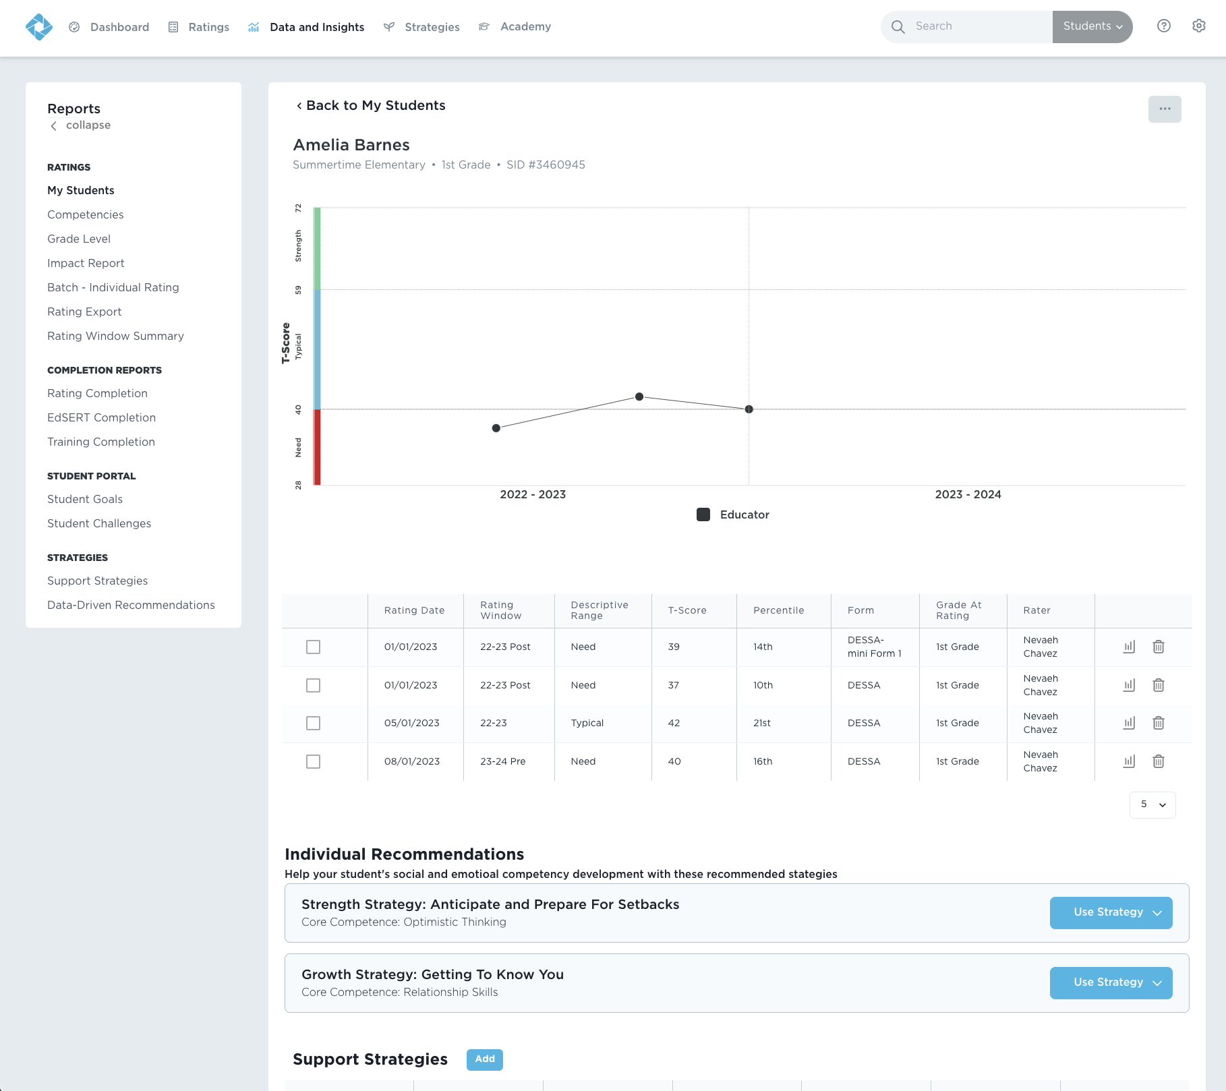This screenshot has width=1226, height=1091.
Task: Click the app logo in the header
Action: [38, 27]
